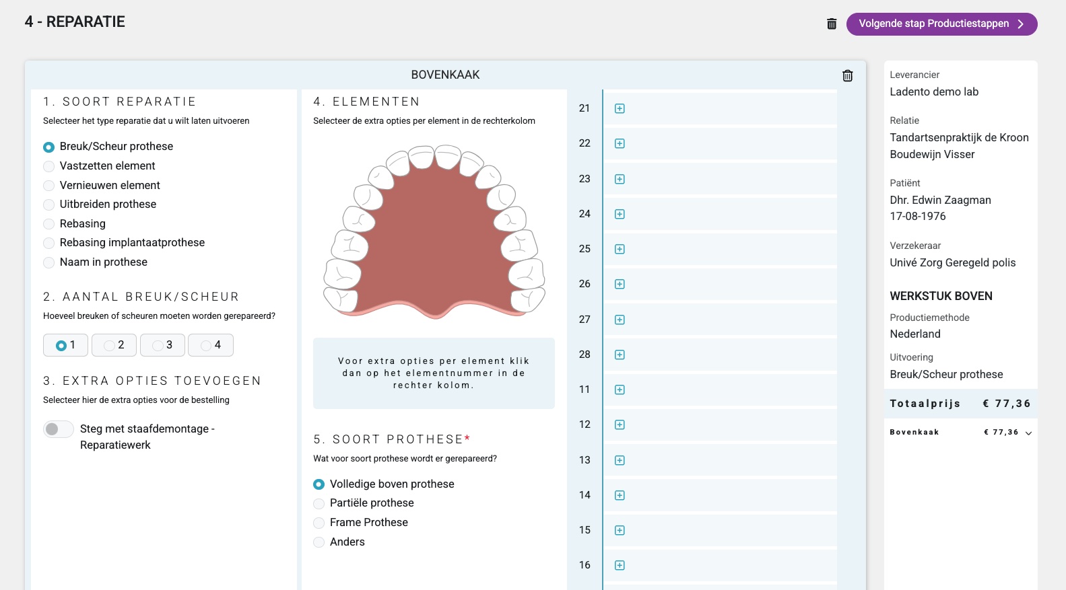Add options for element 16
Viewport: 1066px width, 590px height.
point(620,565)
